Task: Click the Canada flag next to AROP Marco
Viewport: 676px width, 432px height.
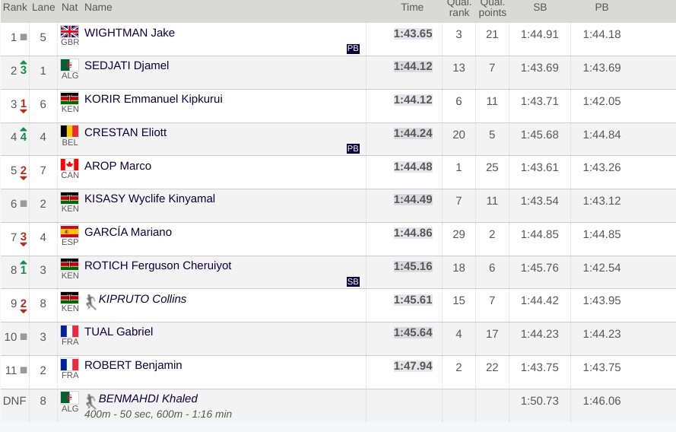Action: coord(69,165)
